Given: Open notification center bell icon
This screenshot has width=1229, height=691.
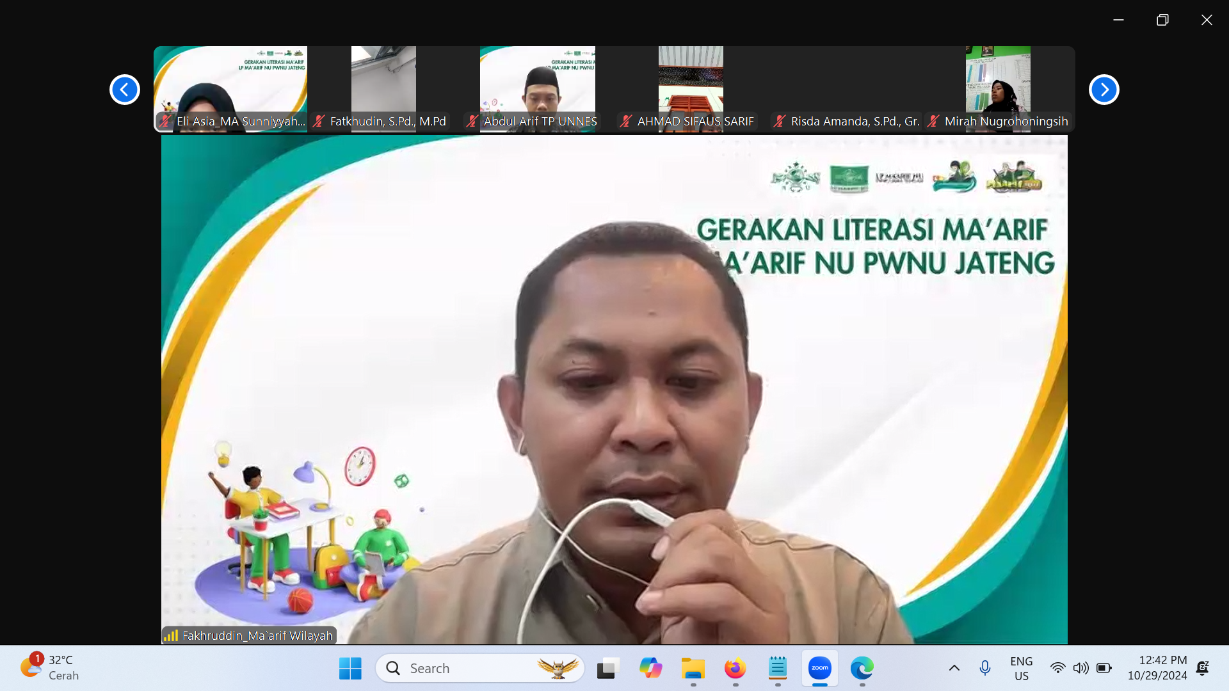Looking at the screenshot, I should point(1203,669).
